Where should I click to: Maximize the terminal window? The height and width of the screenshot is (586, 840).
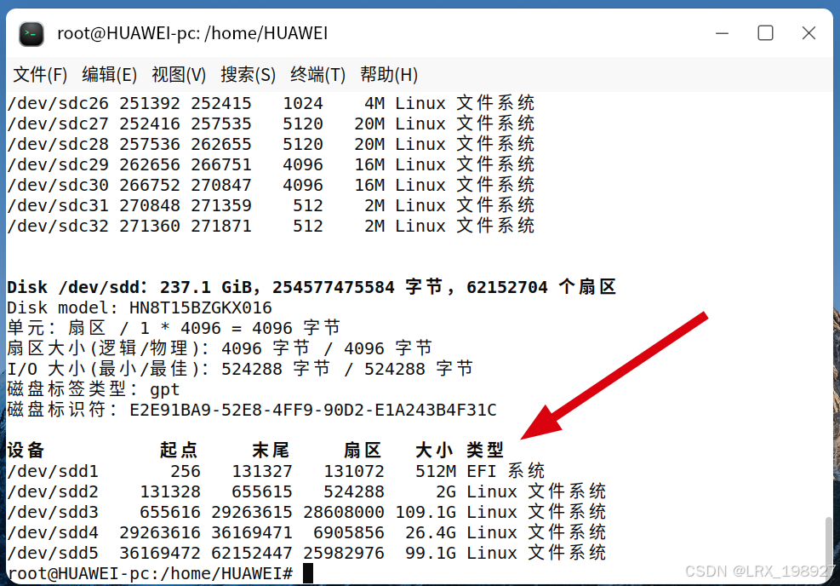(x=765, y=33)
